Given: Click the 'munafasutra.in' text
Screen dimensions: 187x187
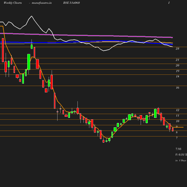Looking at the screenshot, I should 42,3.
